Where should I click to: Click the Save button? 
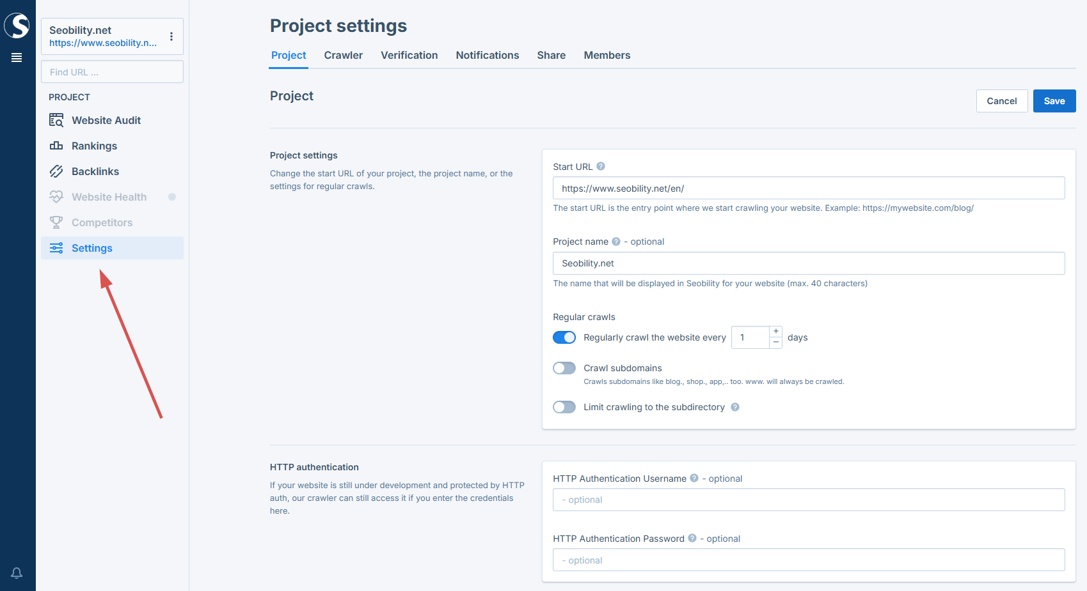(x=1054, y=101)
